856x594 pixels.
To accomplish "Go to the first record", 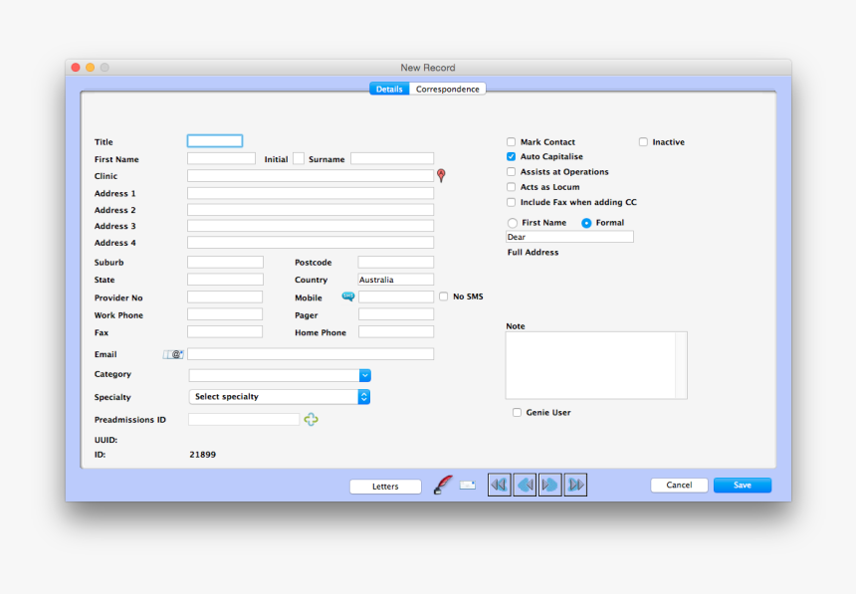I will click(x=499, y=486).
